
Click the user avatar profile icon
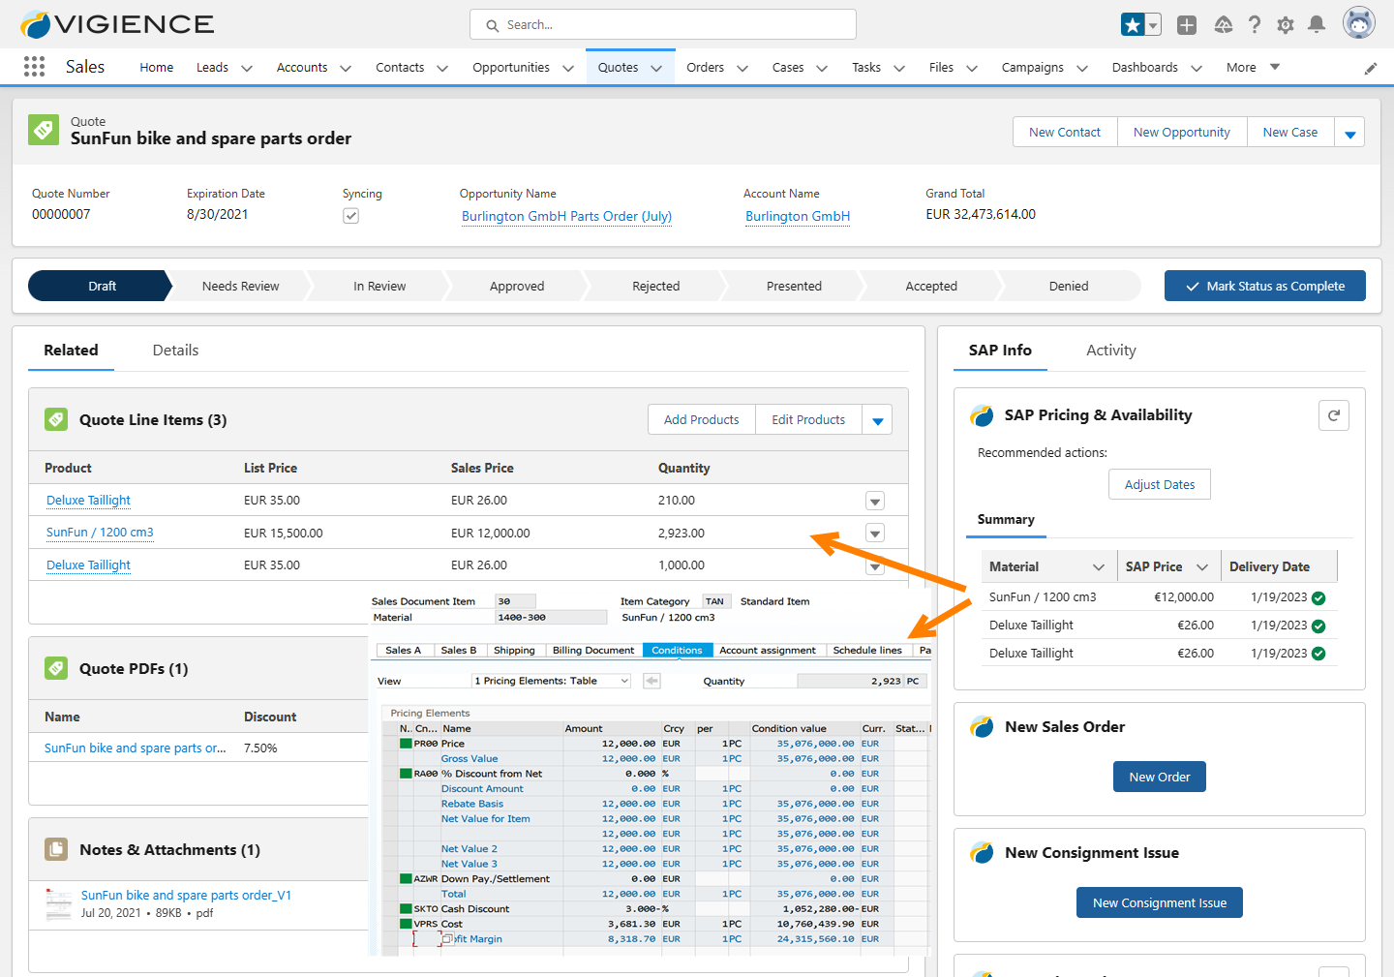click(1359, 23)
